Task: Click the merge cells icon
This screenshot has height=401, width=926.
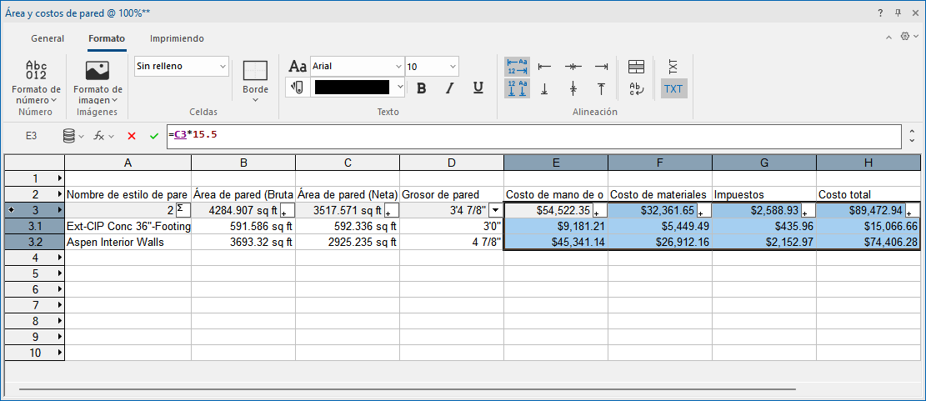Action: [636, 67]
